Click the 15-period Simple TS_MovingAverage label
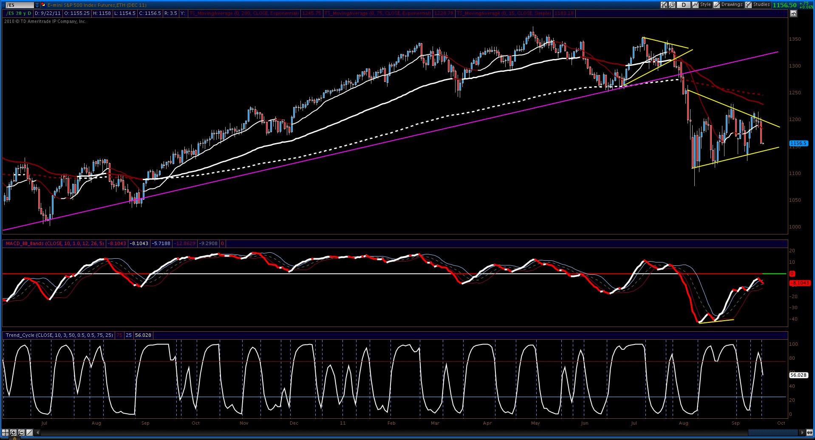This screenshot has width=815, height=440. pos(504,14)
